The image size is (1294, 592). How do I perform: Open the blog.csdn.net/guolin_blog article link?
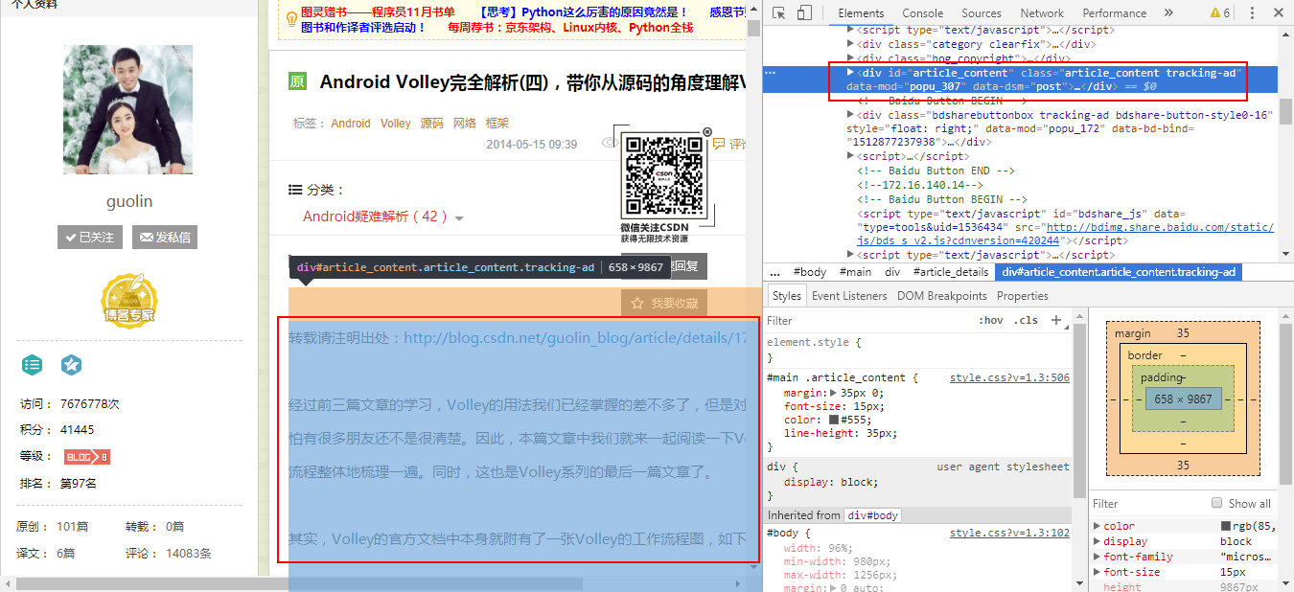[x=575, y=338]
